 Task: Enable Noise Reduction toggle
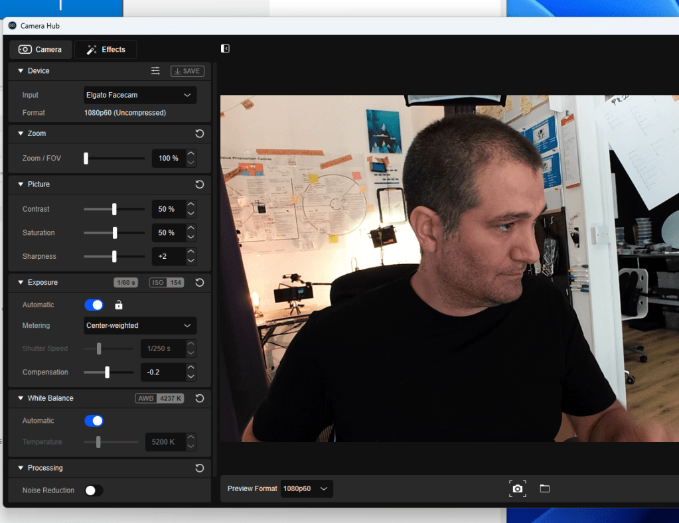pyautogui.click(x=94, y=490)
